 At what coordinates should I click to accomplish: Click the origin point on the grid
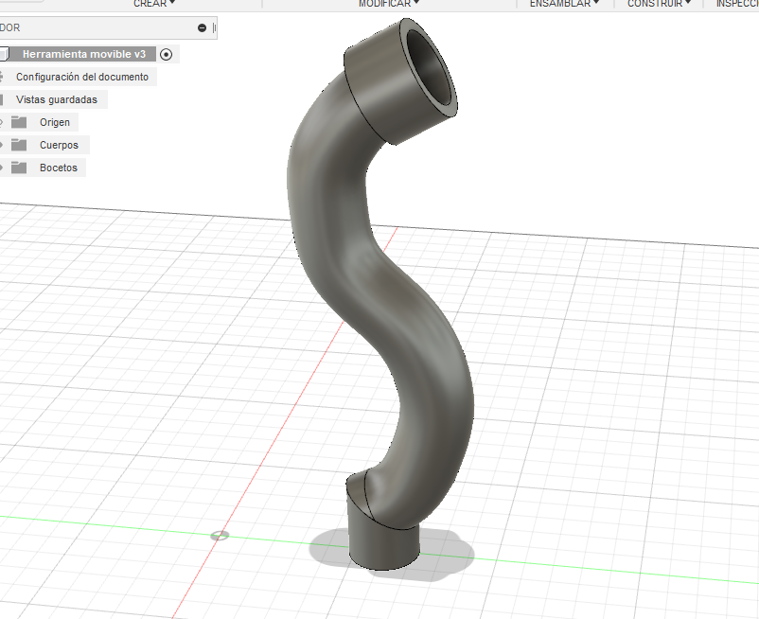coord(220,536)
